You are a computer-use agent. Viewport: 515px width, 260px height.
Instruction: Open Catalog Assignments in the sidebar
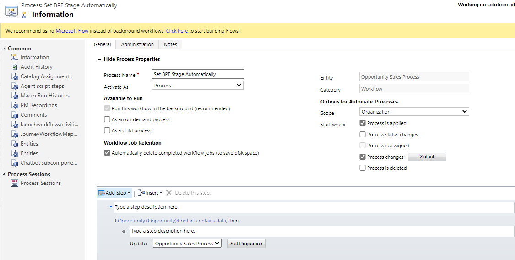[x=46, y=76]
